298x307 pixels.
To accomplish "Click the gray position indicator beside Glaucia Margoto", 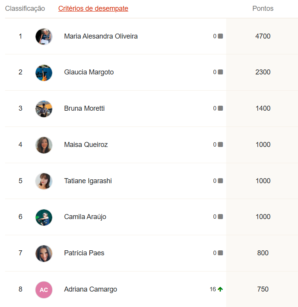I will 220,72.
